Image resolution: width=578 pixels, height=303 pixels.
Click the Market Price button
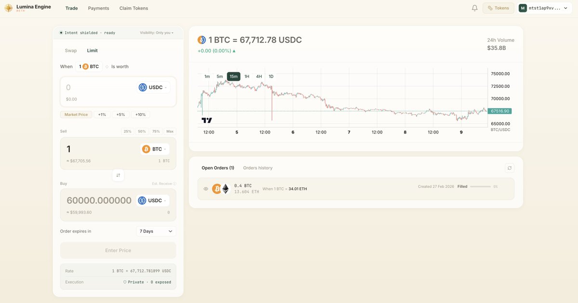(76, 115)
